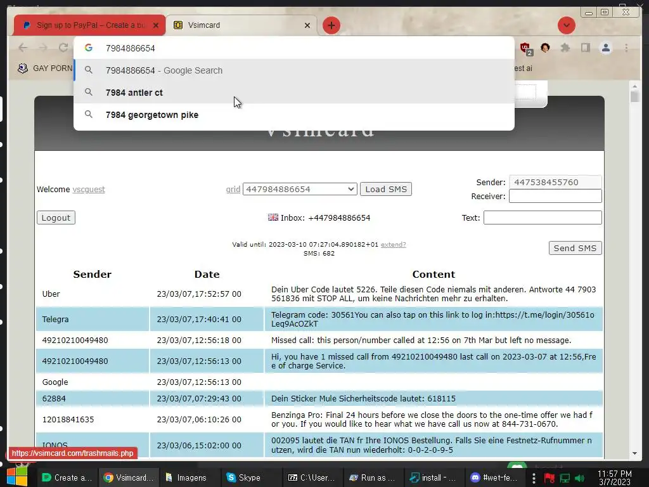
Task: Open a new tab with the plus button
Action: coord(331,25)
